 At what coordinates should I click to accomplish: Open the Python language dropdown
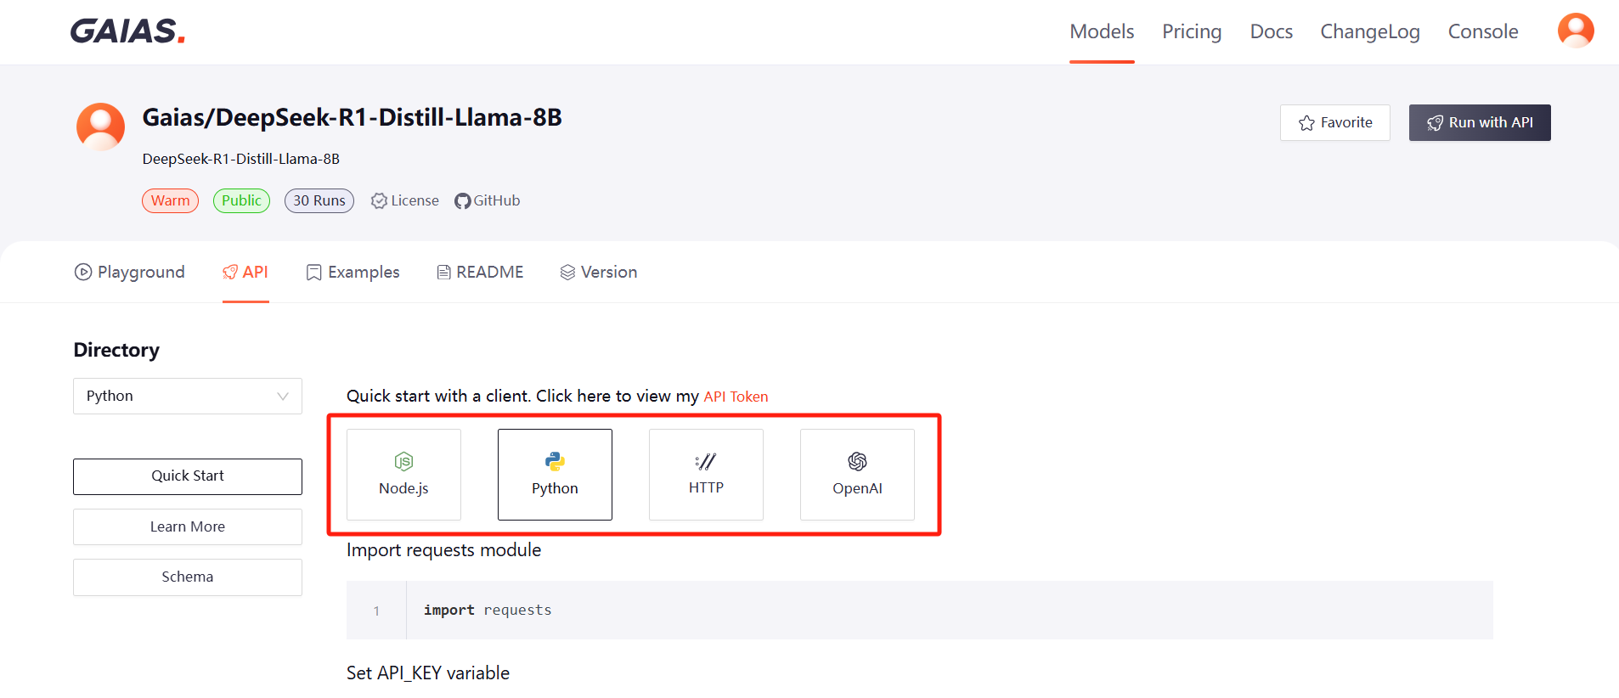tap(187, 396)
